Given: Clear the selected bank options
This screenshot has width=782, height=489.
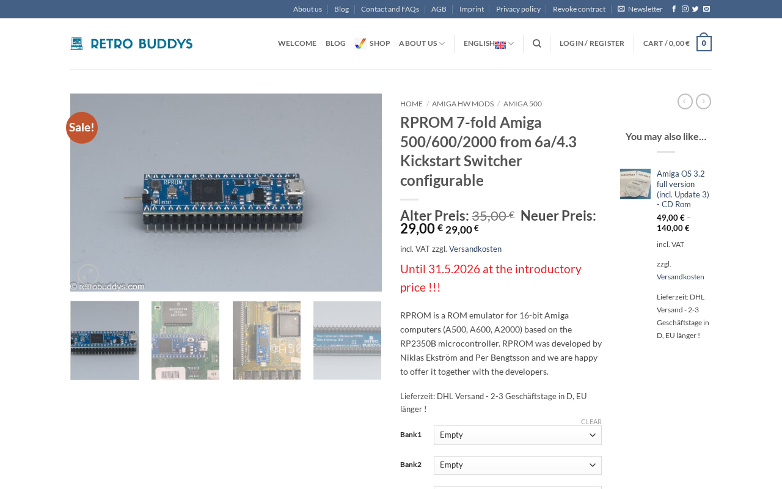Looking at the screenshot, I should pyautogui.click(x=591, y=422).
